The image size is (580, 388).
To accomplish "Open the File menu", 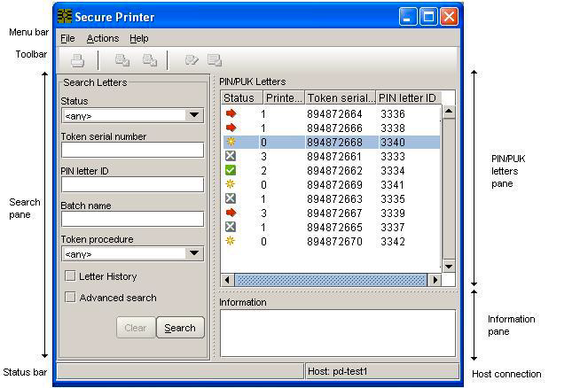I will click(x=67, y=38).
